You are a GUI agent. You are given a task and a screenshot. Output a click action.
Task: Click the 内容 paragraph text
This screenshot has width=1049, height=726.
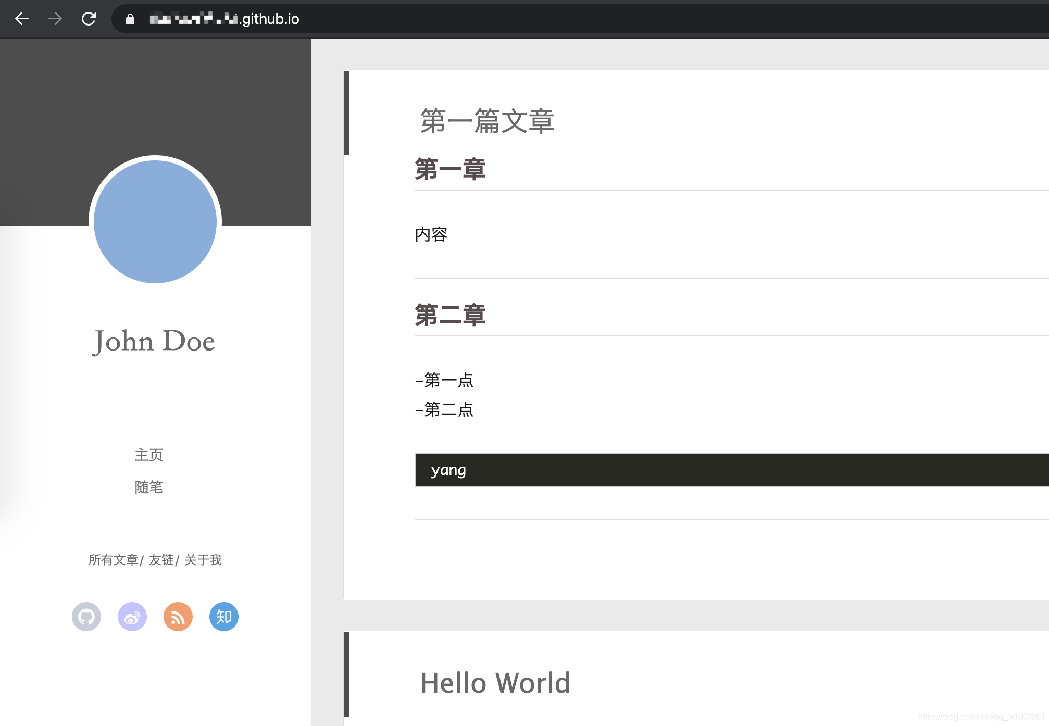[x=431, y=234]
